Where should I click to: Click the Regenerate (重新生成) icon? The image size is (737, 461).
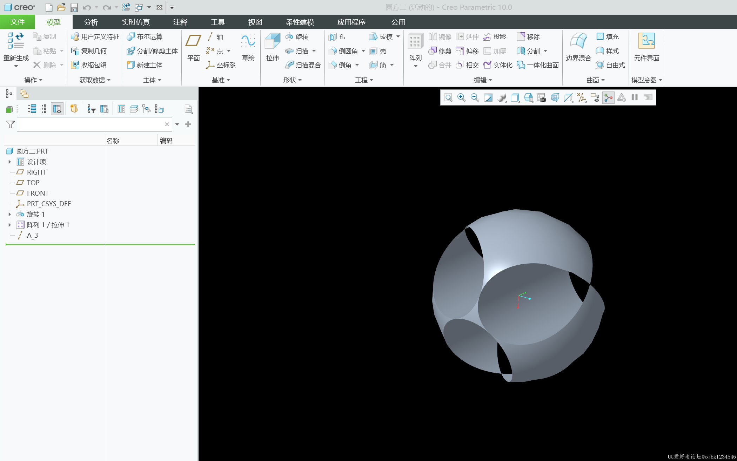16,41
